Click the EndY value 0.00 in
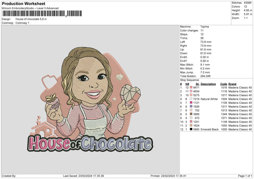Viewport: 254px width, 179px height. 204,61
